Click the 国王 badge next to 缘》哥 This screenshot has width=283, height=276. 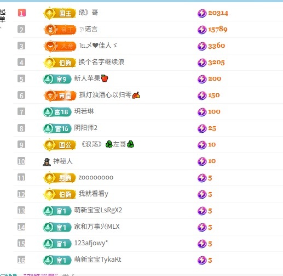[60, 13]
